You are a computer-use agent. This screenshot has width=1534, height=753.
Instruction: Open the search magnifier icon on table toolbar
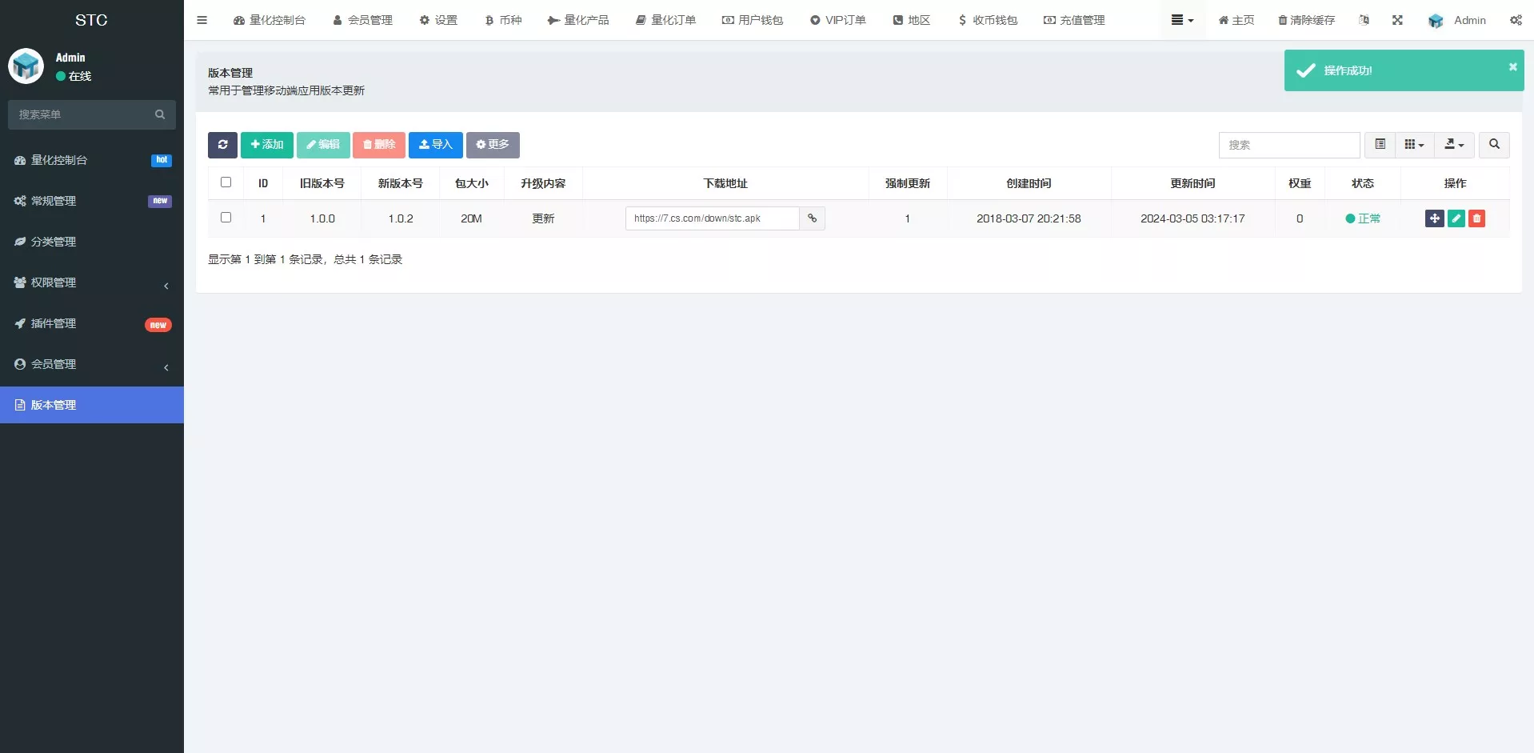point(1492,145)
